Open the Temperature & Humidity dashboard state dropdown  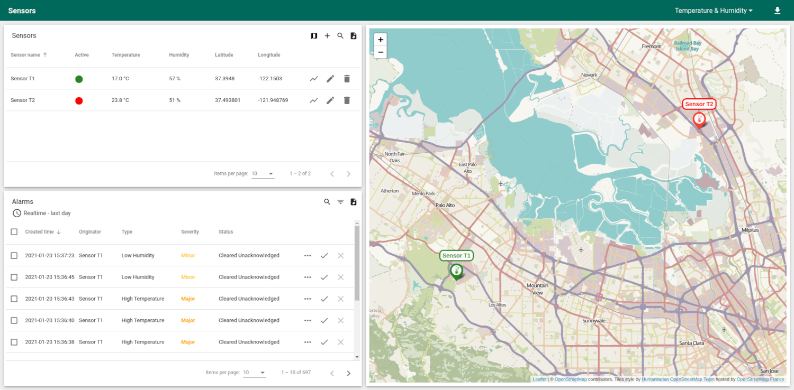713,10
